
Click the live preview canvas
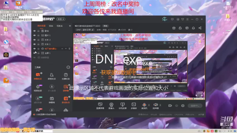point(139,66)
